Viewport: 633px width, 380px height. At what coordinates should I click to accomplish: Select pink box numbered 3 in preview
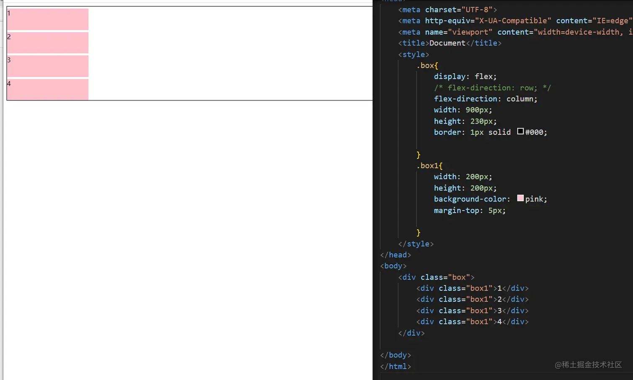(48, 66)
